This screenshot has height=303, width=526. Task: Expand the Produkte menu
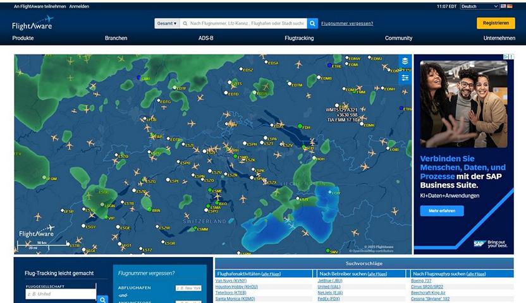click(x=23, y=39)
